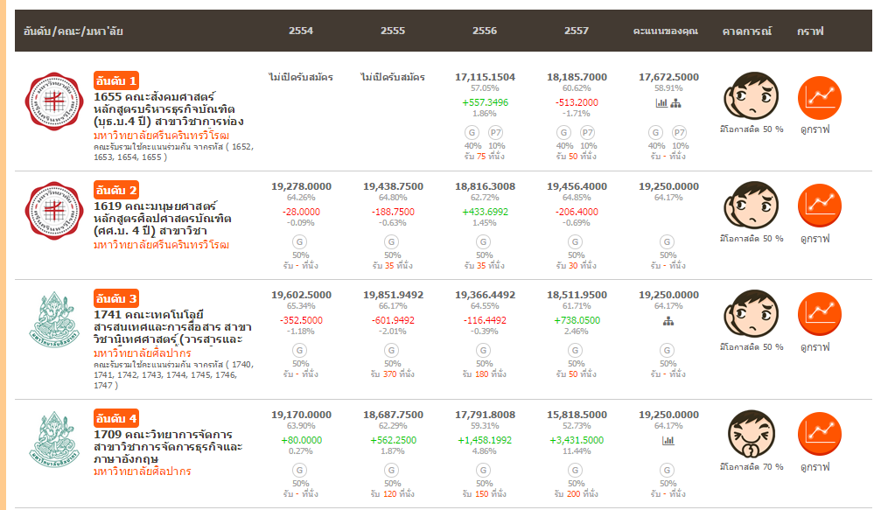
Task: Click the อันดับ 3 badge
Action: coord(115,299)
